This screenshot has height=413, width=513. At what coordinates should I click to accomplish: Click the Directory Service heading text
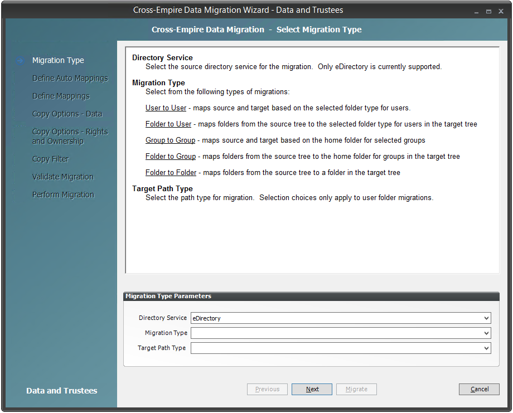click(162, 57)
